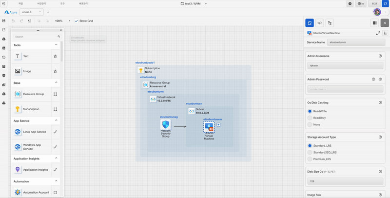
Task: Collapse the App Service palette section
Action: [x=56, y=120]
